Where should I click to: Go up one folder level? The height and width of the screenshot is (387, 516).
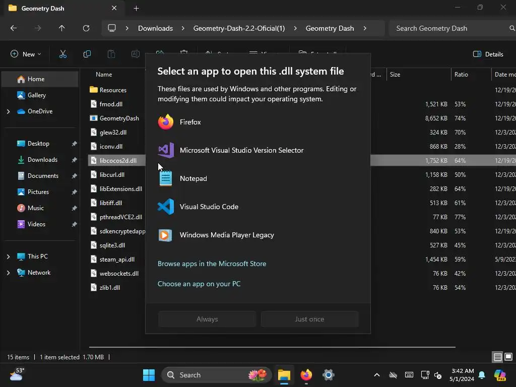pyautogui.click(x=61, y=28)
